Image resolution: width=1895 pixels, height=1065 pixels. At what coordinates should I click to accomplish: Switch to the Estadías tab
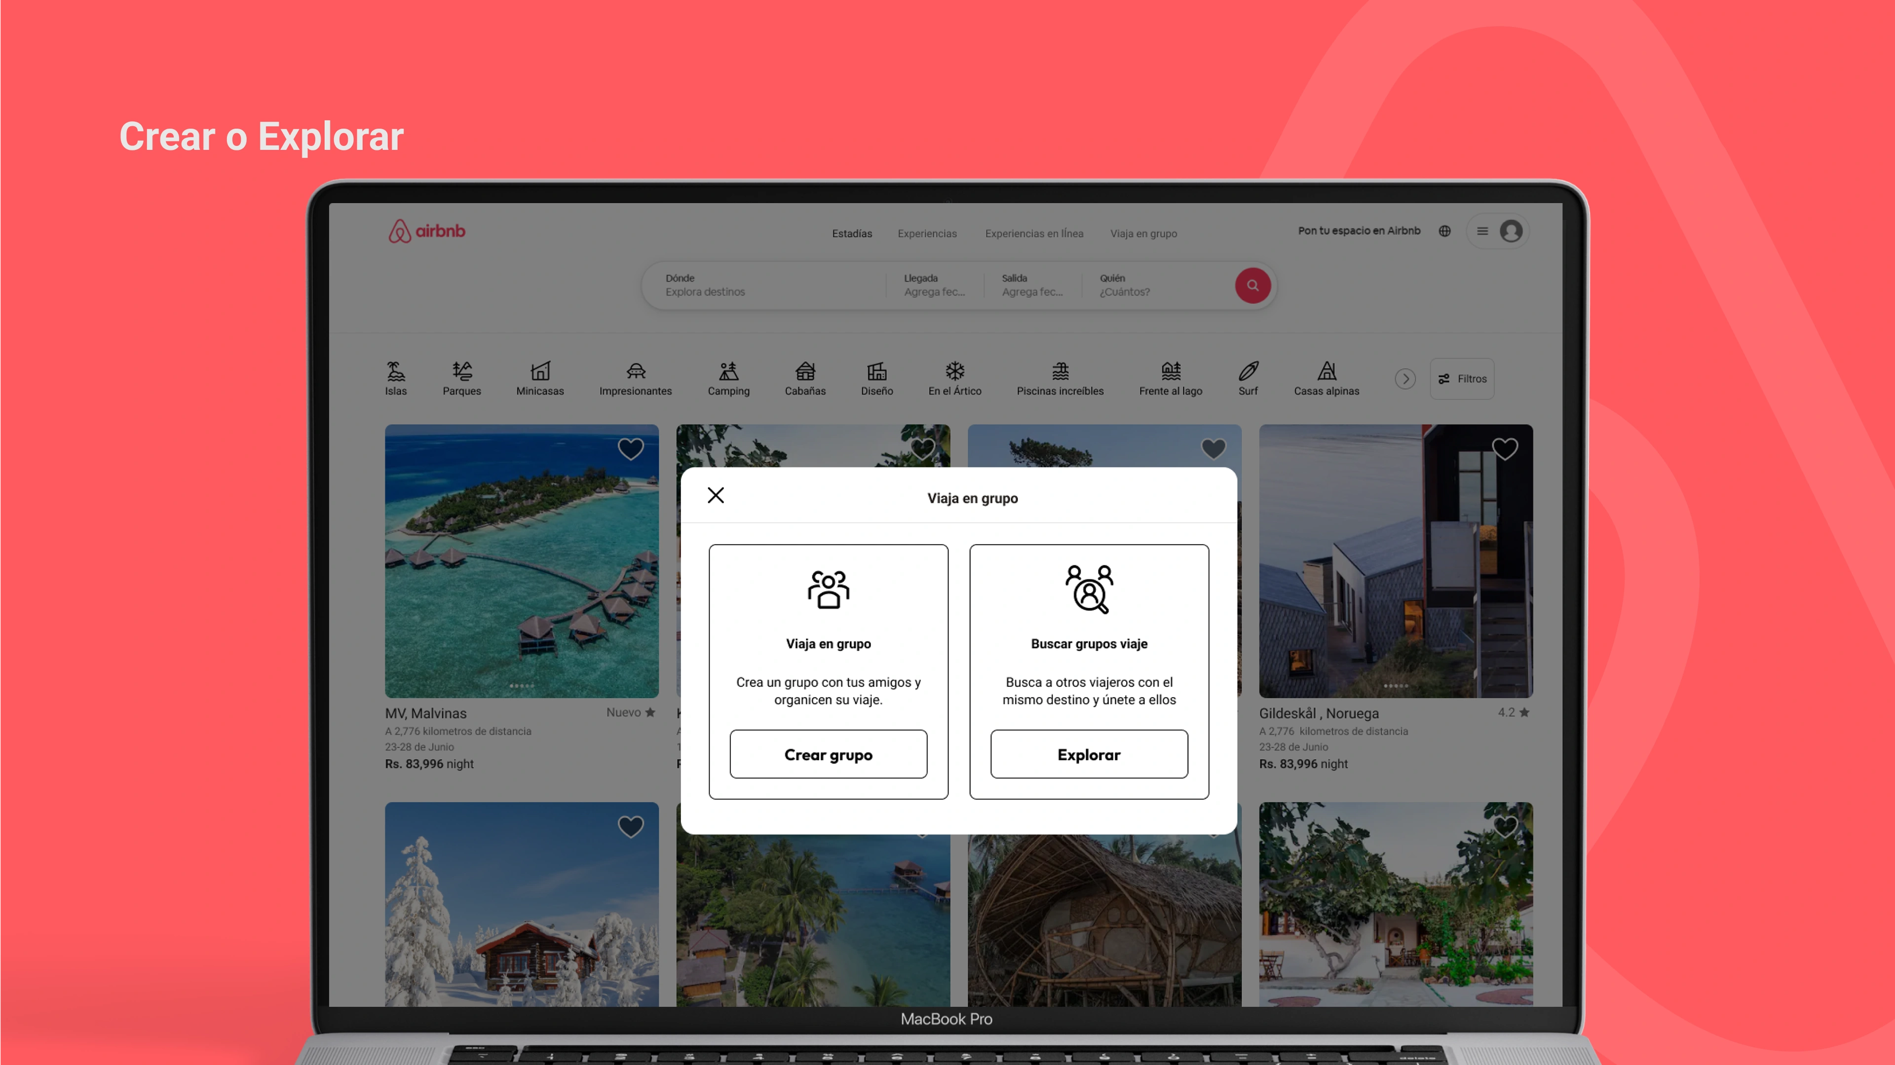(x=852, y=234)
